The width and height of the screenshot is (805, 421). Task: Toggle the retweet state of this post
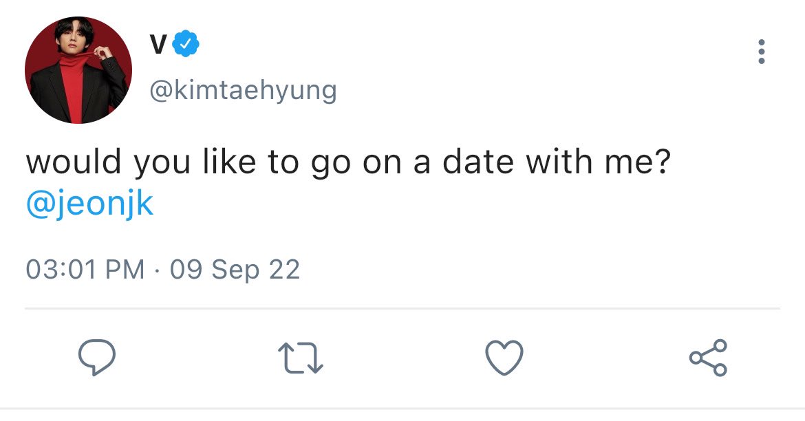tap(301, 358)
